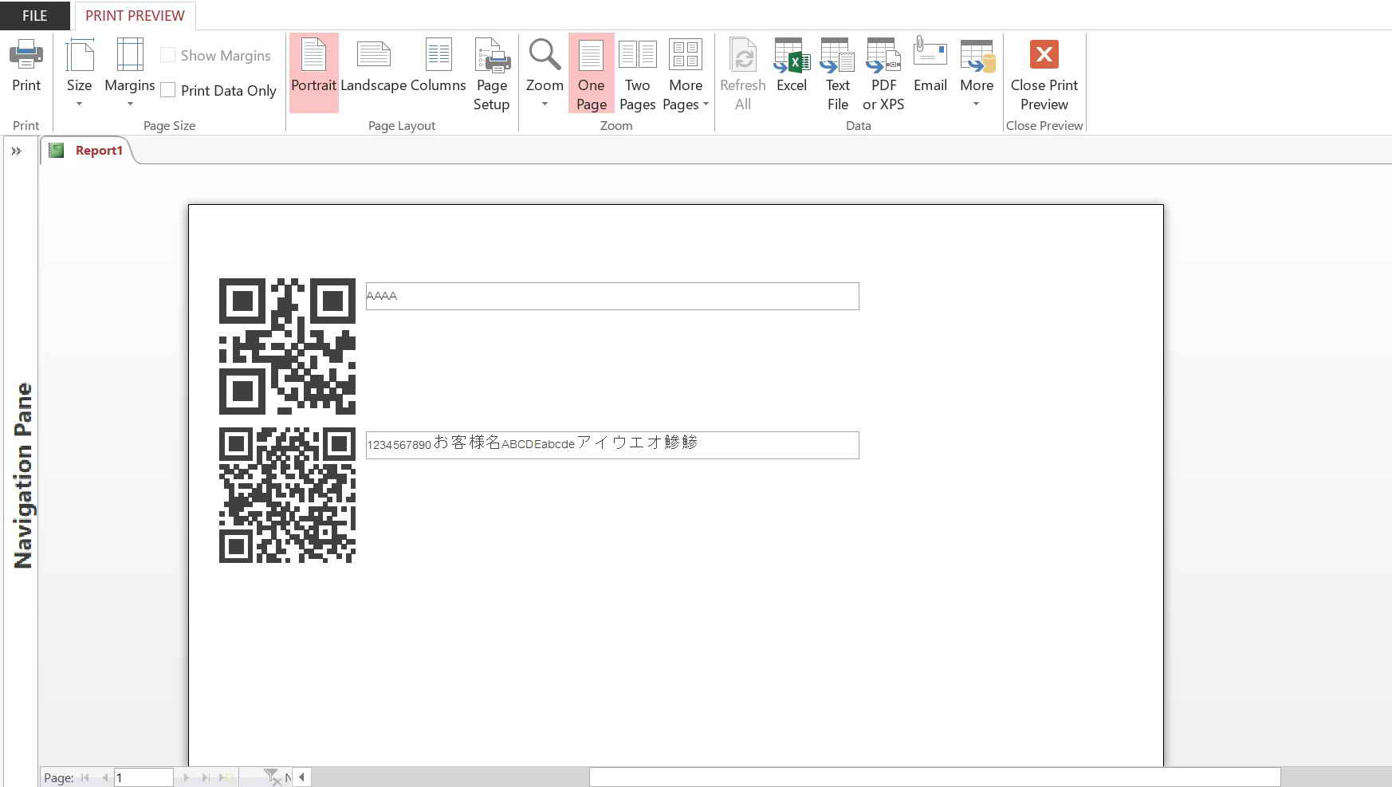Export report to Text File
This screenshot has height=787, width=1392.
click(838, 73)
